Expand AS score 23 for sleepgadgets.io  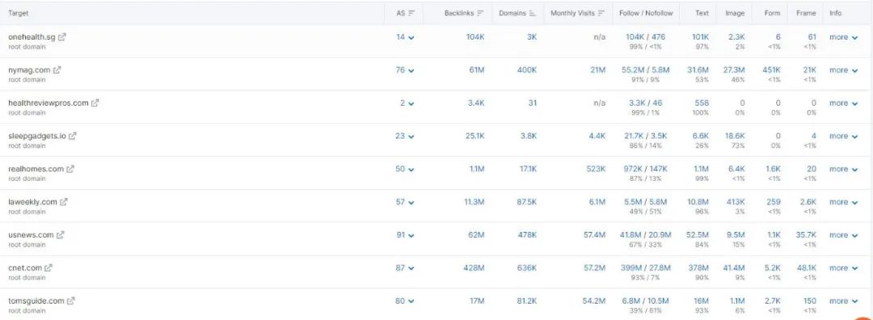tap(405, 136)
